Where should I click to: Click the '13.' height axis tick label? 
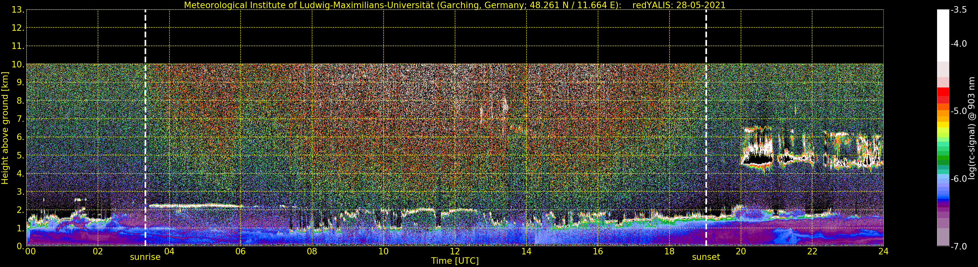point(18,10)
